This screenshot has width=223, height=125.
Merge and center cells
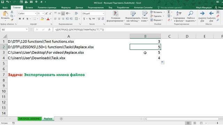tap(76, 19)
